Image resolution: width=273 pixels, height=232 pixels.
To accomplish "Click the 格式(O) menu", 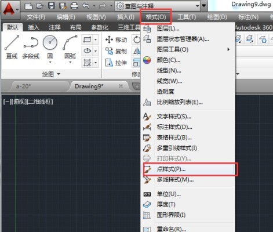I will click(x=156, y=17).
